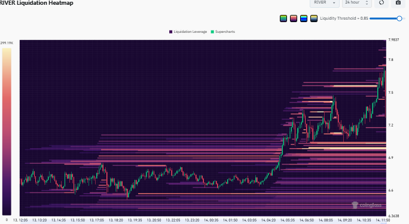
Task: Click the 6.6 price axis label
Action: tap(390, 191)
